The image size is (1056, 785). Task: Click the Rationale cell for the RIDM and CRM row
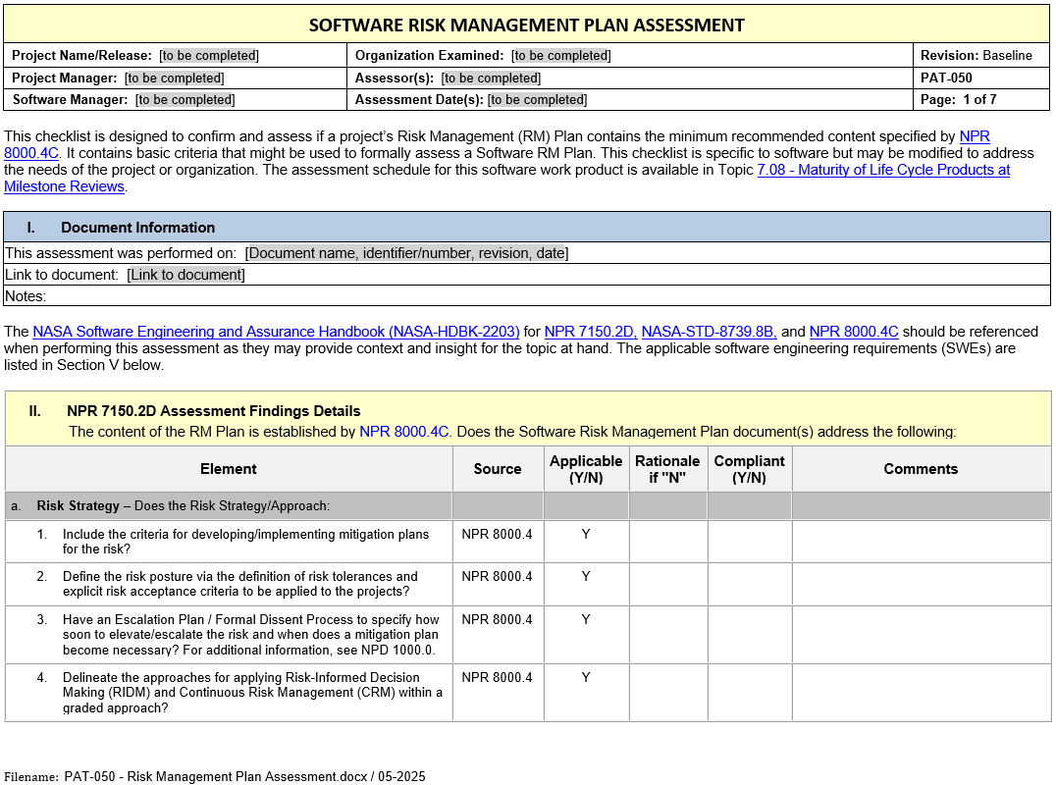[667, 692]
